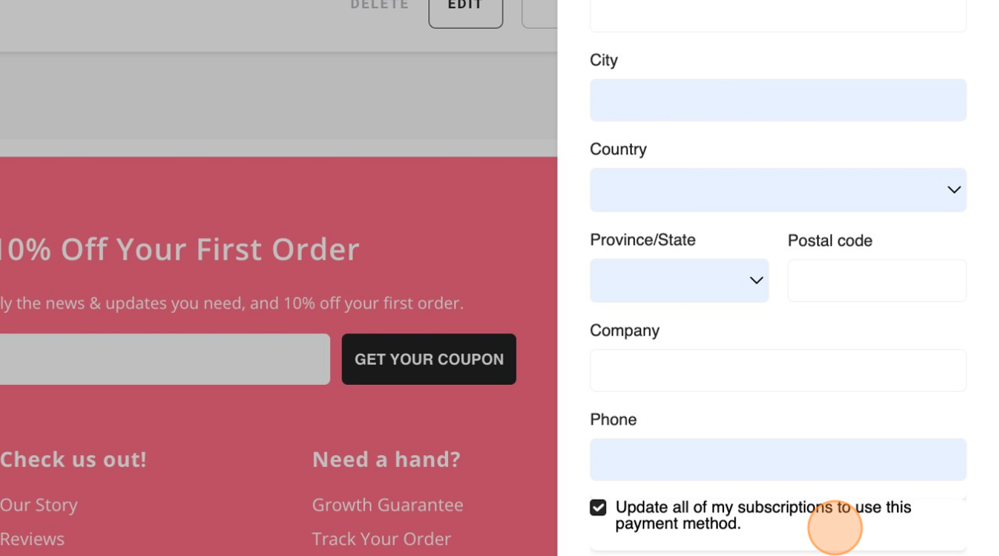Click the City input field
This screenshot has height=556, width=999.
pyautogui.click(x=778, y=100)
